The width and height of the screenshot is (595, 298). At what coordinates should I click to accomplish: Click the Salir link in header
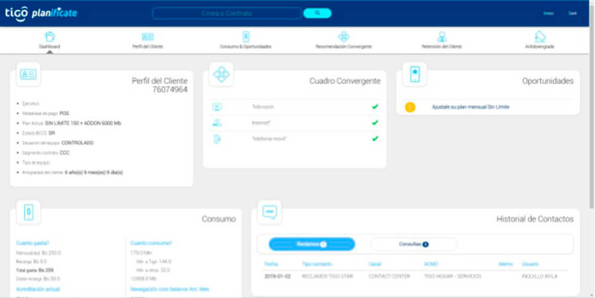(573, 13)
